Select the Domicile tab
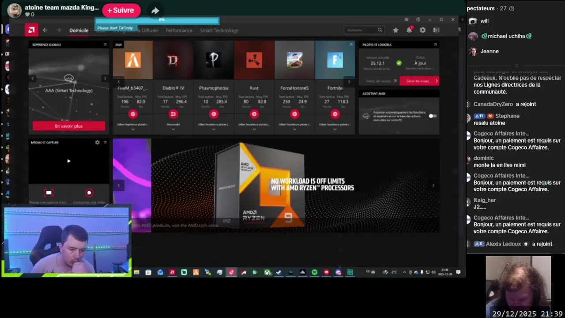Screen dimensions: 565x318 click(79, 30)
